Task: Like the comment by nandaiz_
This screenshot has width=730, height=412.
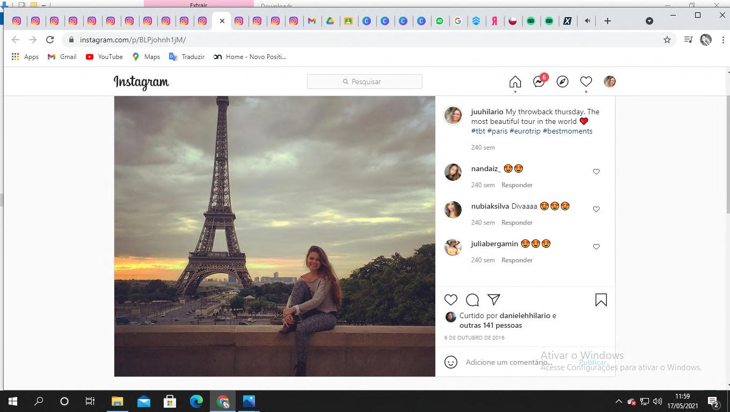Action: tap(596, 172)
